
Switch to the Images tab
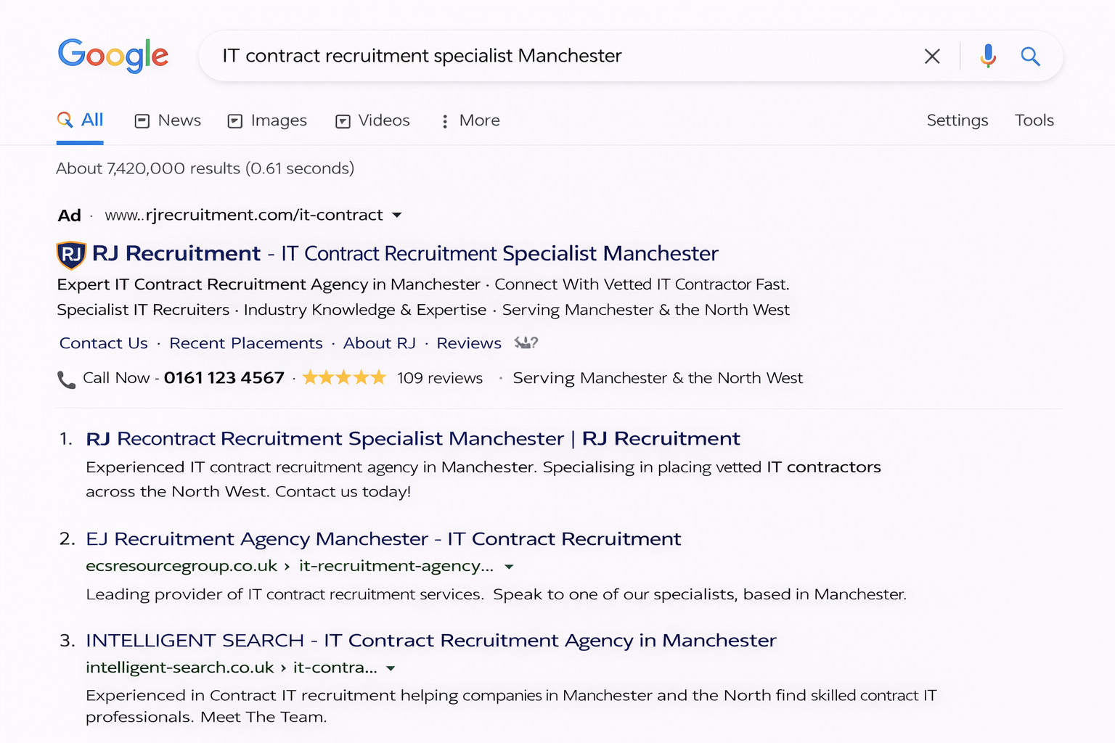click(267, 120)
